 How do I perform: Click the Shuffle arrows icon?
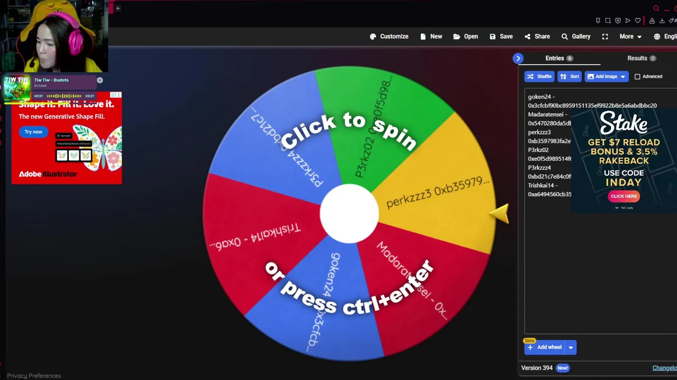pyautogui.click(x=530, y=77)
